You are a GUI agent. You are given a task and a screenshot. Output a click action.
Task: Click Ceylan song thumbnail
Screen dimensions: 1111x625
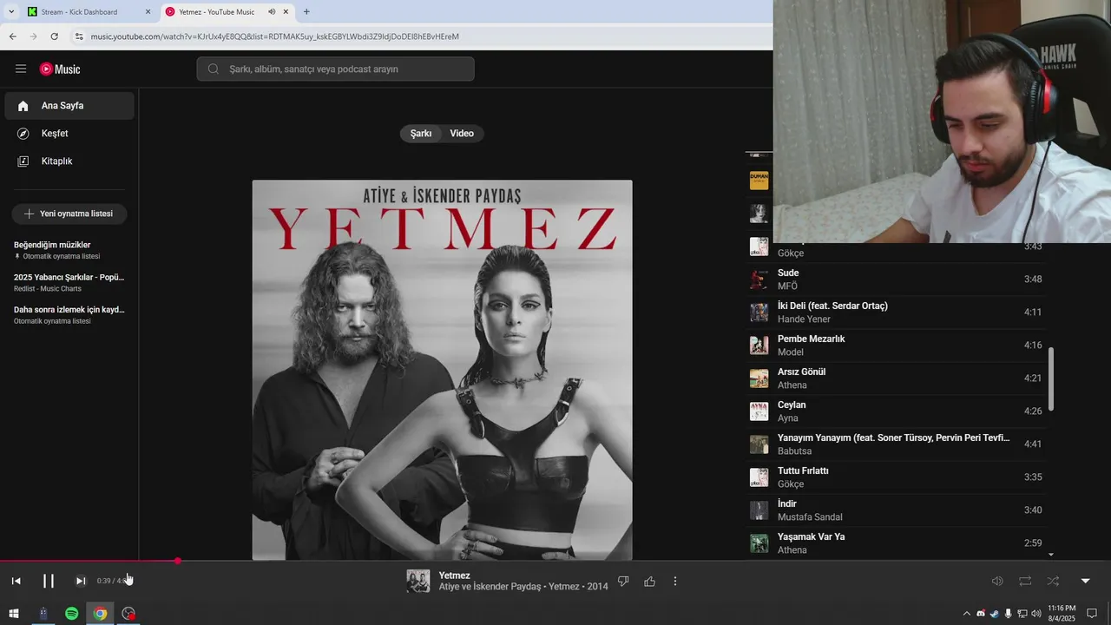coord(759,411)
